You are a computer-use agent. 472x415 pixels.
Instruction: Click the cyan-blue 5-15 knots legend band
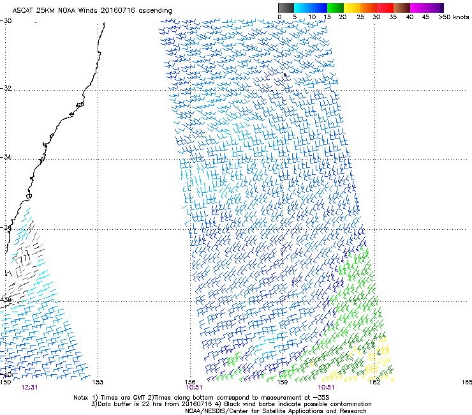pyautogui.click(x=311, y=8)
